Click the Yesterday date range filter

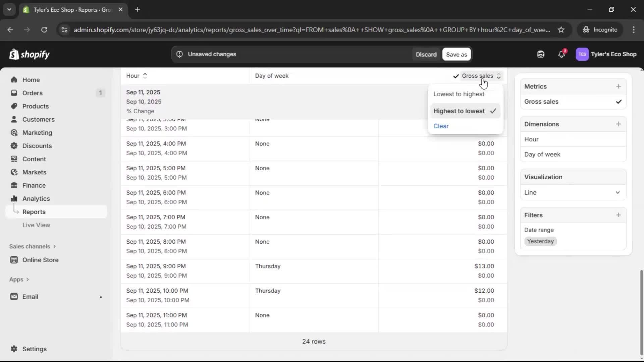540,241
